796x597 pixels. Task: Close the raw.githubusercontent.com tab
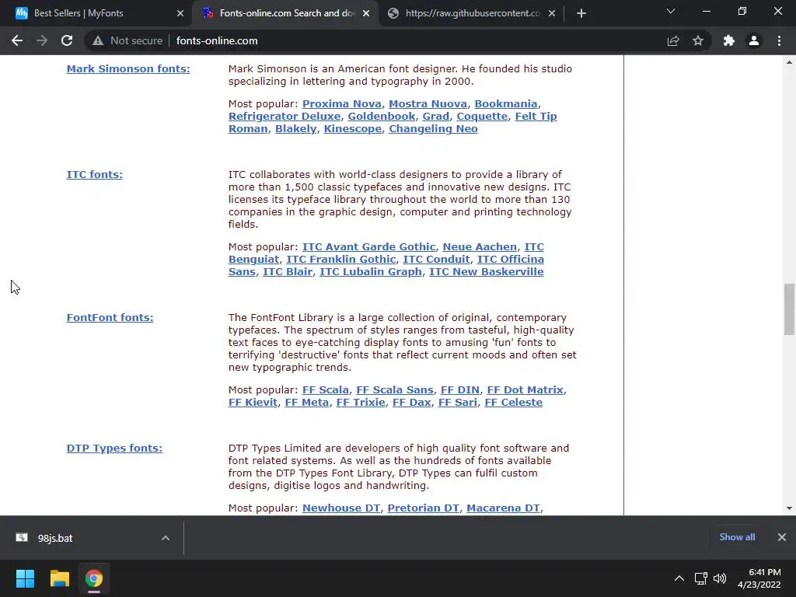(x=552, y=13)
